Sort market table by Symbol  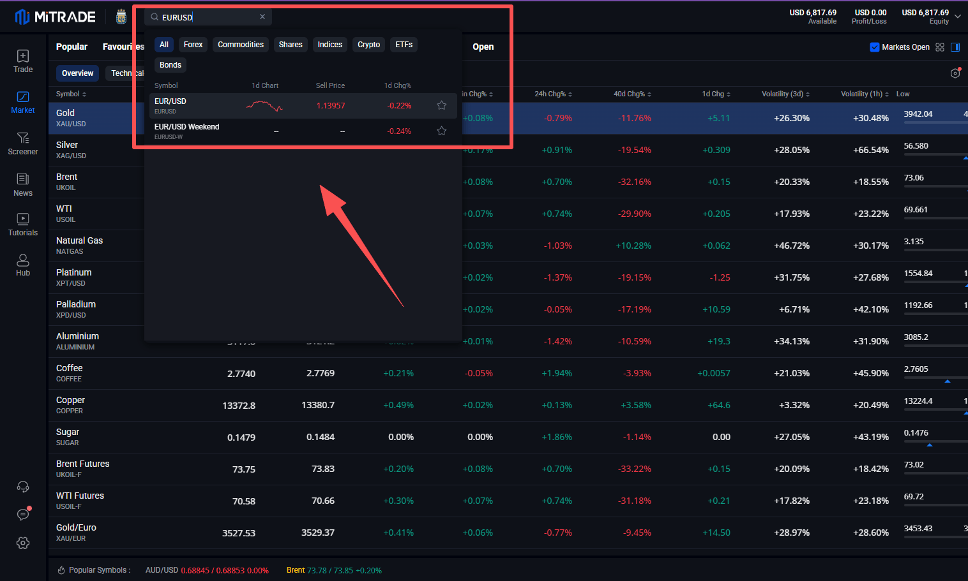coord(71,94)
